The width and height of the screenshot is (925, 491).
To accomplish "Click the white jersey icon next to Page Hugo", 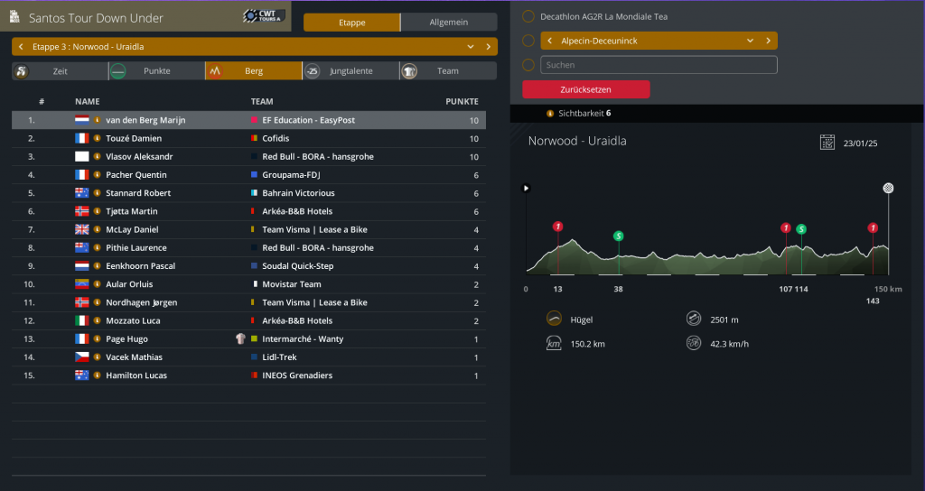I will point(240,339).
